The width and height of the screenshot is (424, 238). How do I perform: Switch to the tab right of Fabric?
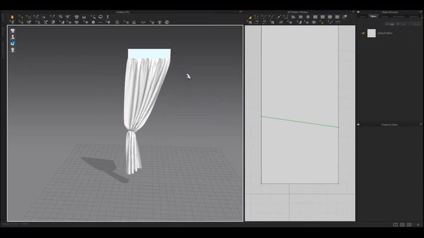[384, 16]
